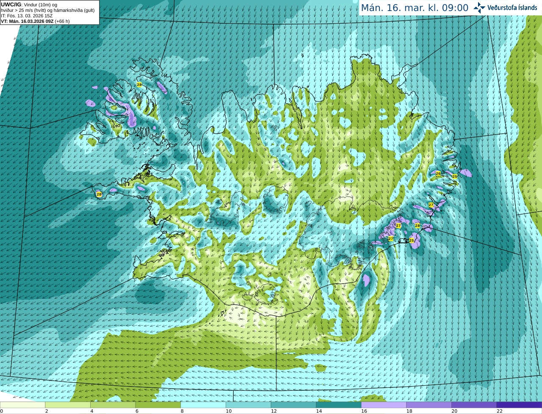Image resolution: width=542 pixels, height=414 pixels.
Task: Click the 'Veðurstofa Íslands' name text
Action: (512, 8)
